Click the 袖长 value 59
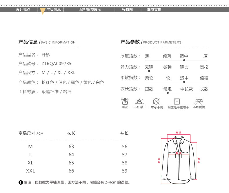This screenshot has height=193, width=229. pos(125,171)
